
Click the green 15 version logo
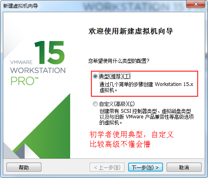50,52
